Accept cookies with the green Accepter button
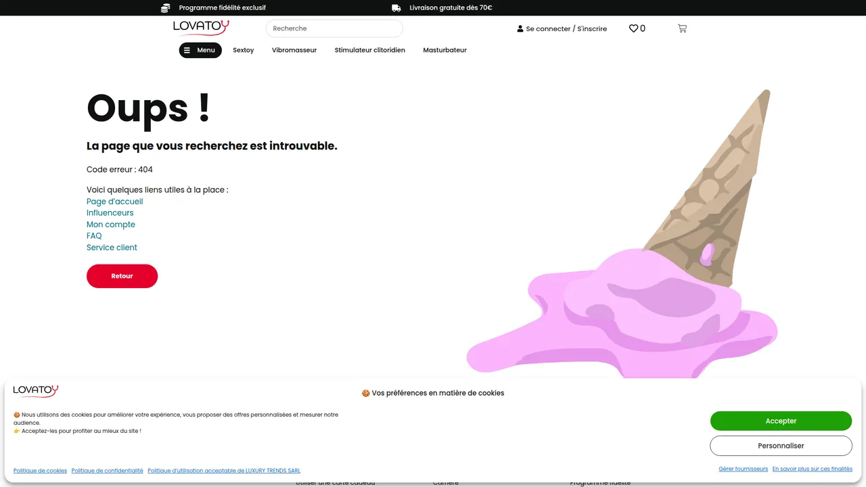 (x=781, y=421)
